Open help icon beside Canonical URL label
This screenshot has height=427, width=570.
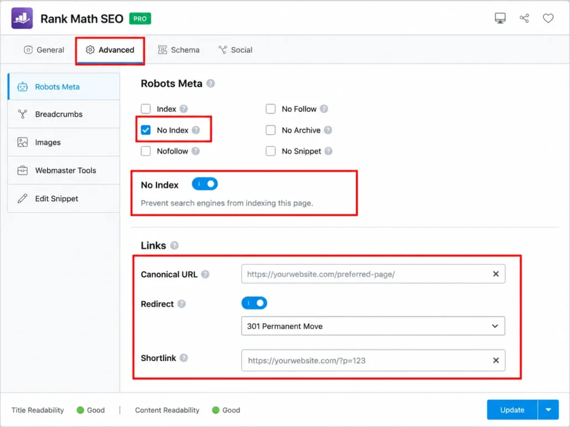205,274
